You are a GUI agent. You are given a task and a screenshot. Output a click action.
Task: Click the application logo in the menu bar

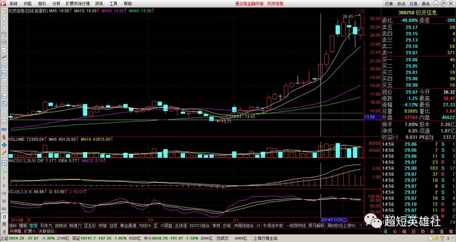[3, 3]
